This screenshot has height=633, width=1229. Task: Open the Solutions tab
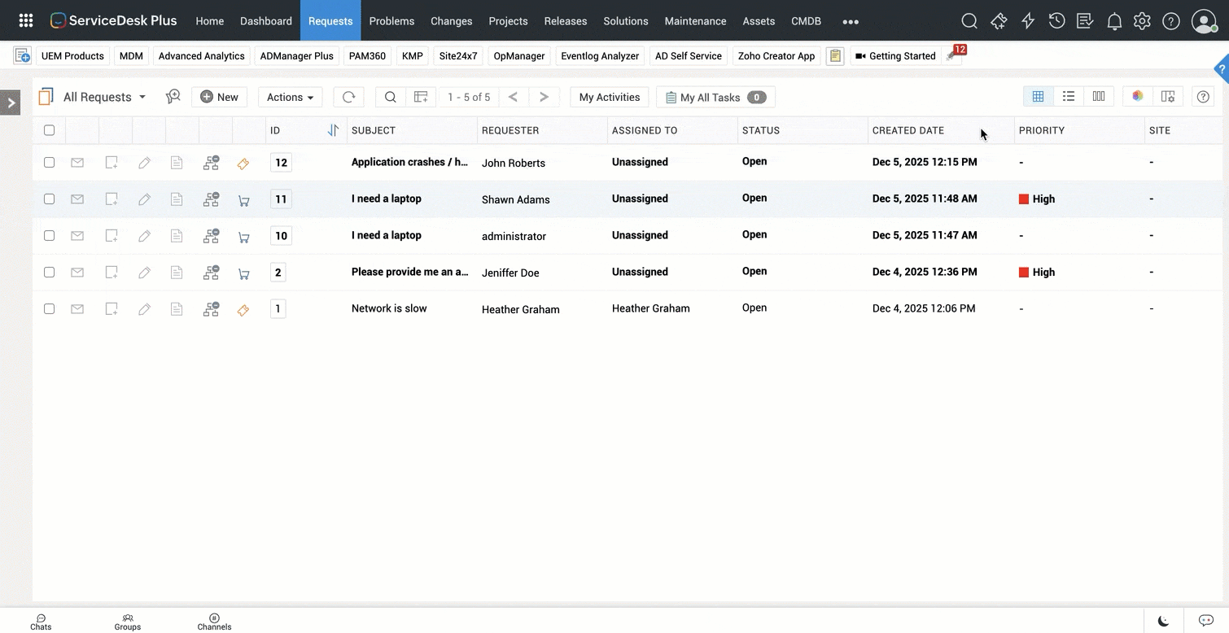coord(626,21)
